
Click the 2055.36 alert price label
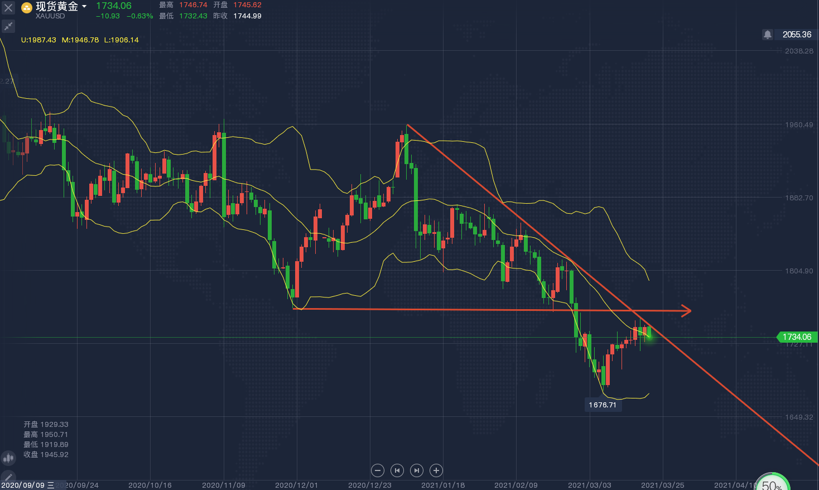(797, 35)
